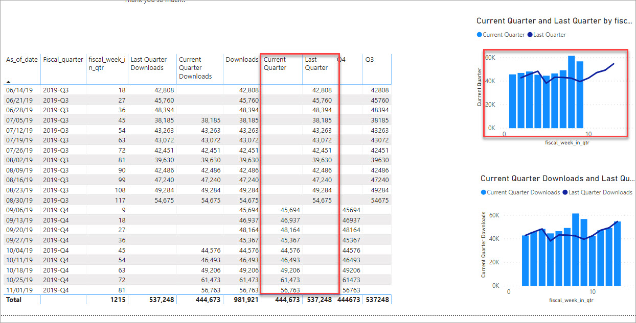Select the 10/25/19 date cell
The height and width of the screenshot is (323, 636).
(x=19, y=280)
